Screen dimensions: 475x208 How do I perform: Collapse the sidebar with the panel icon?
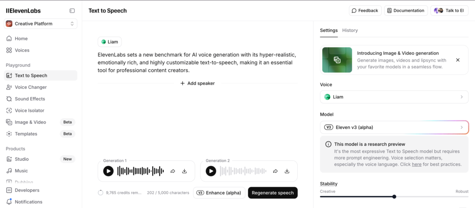72,11
